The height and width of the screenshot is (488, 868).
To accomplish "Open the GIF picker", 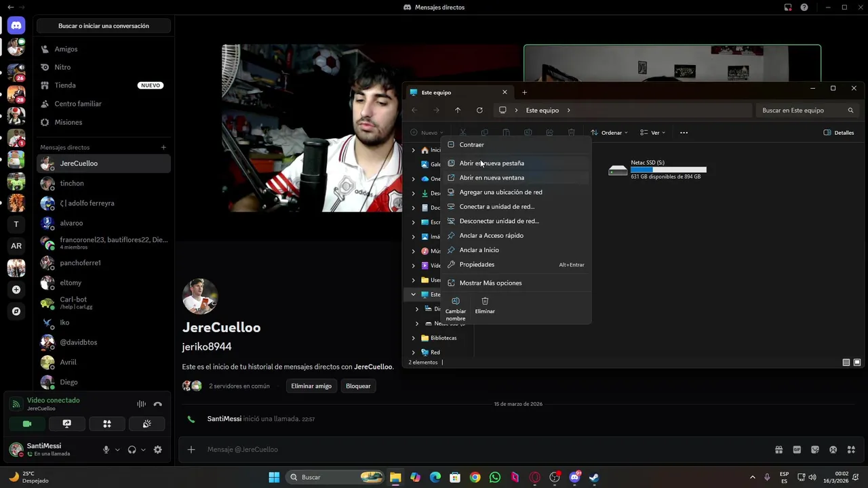I will click(797, 449).
